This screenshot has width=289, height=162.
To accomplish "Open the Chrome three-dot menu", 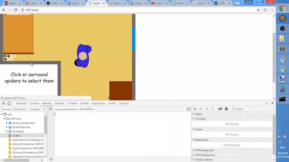I will [x=272, y=10].
